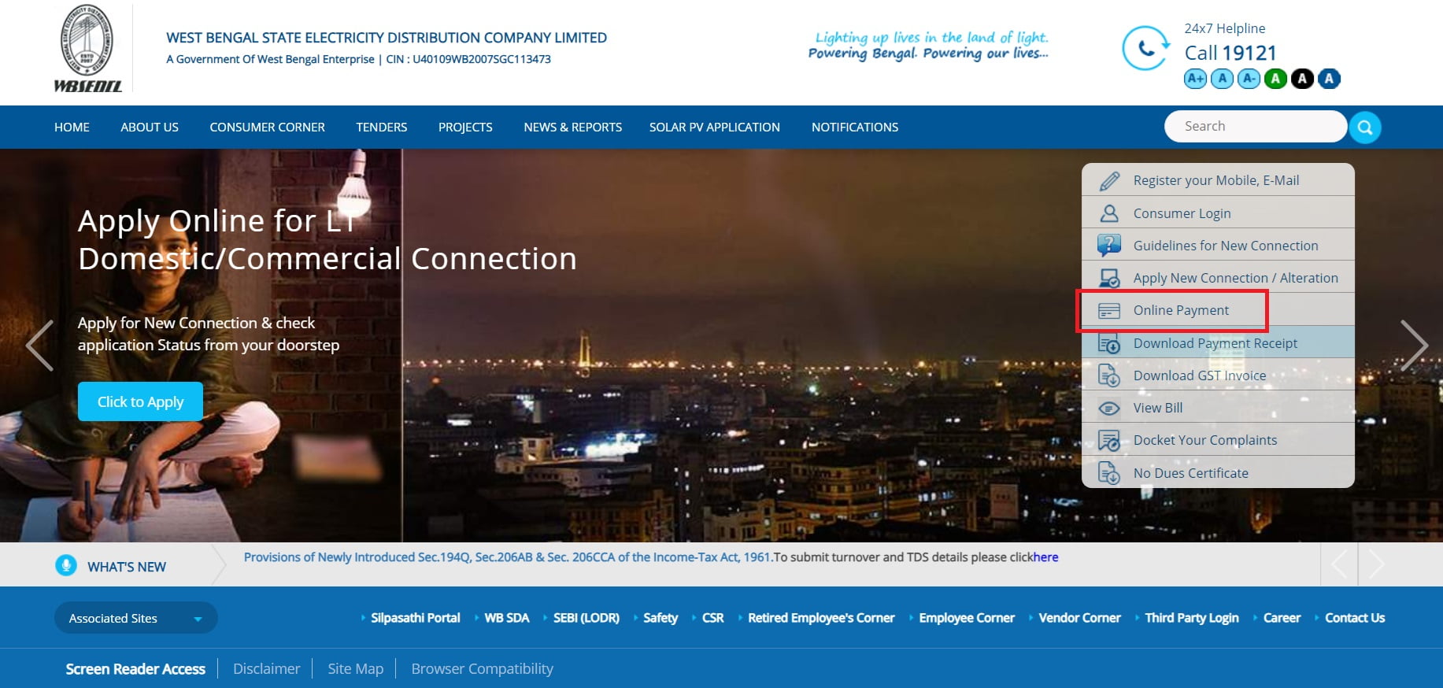Open the Disclaimer footer link

267,669
